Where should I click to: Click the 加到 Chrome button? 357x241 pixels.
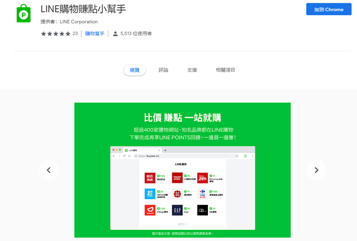(328, 9)
